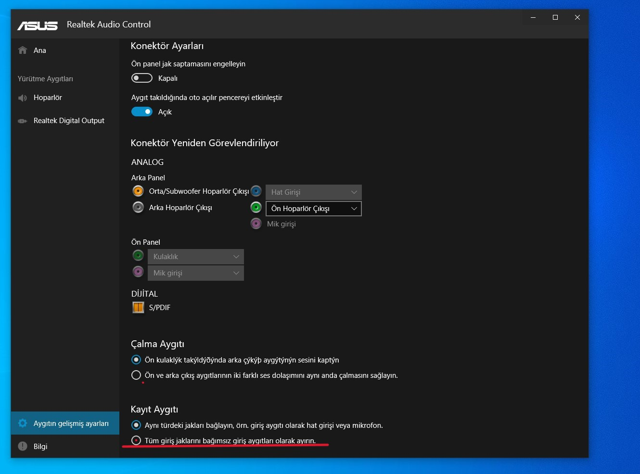Click the orange Orta/Subwoofer jack icon
This screenshot has width=640, height=474.
click(138, 191)
